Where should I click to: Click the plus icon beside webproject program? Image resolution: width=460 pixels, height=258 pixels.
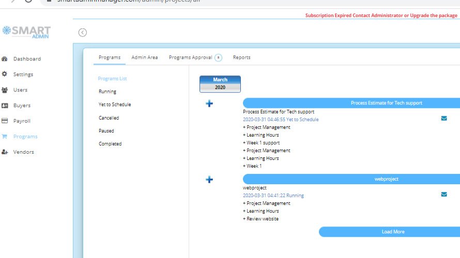[209, 180]
